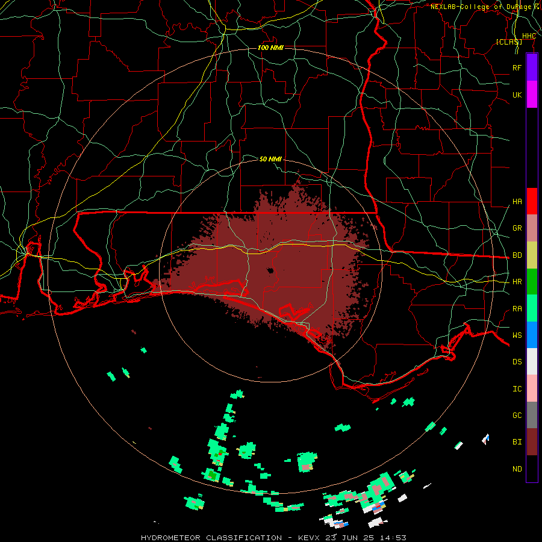Click the blue WS legend swatch
Viewport: 542px width, 542px height.
point(532,335)
